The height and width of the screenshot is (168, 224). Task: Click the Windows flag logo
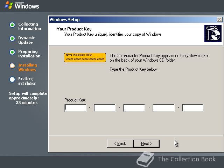(8, 5)
